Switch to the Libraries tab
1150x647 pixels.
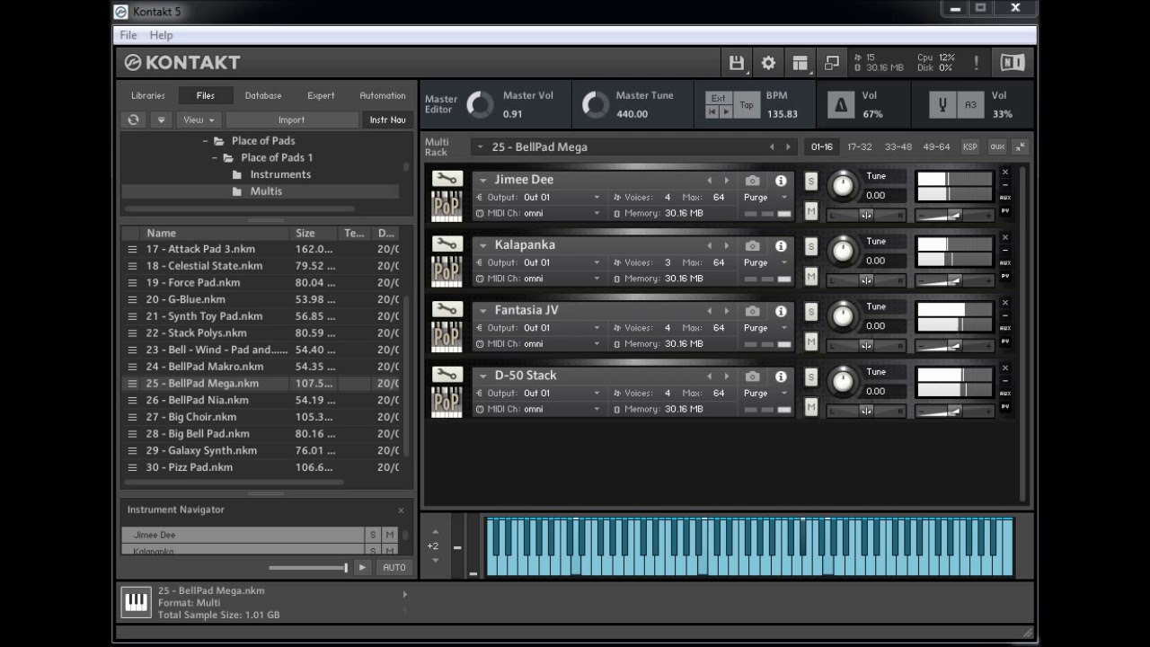pos(148,95)
